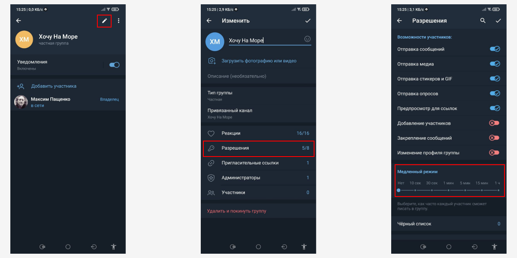Click the search magnifier in Разрешения header

pyautogui.click(x=483, y=21)
